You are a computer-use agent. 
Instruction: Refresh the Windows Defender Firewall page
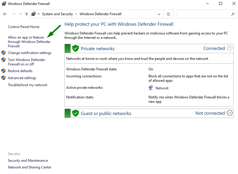[x=169, y=14]
